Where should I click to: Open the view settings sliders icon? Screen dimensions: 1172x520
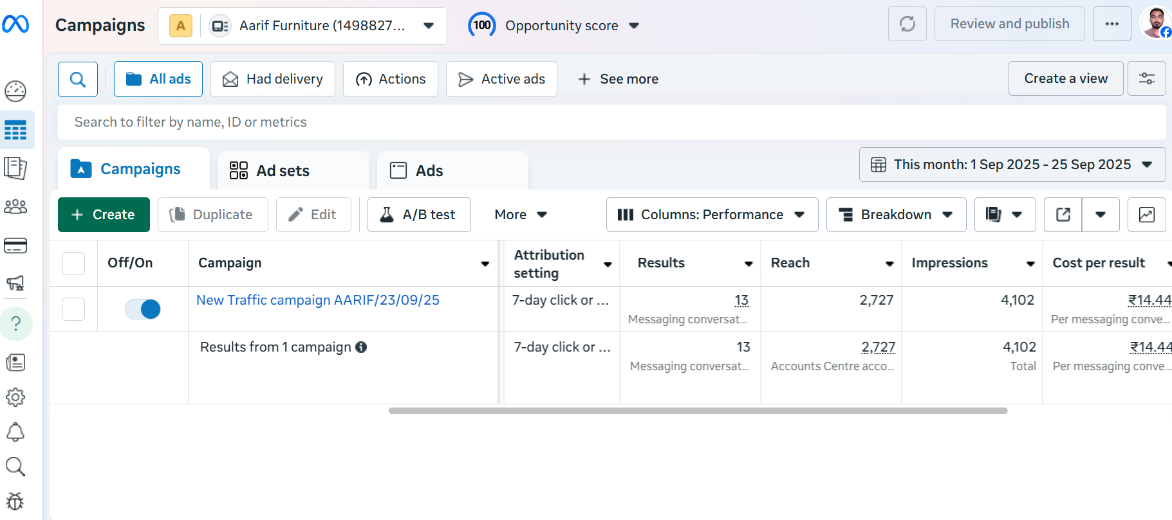tap(1146, 78)
